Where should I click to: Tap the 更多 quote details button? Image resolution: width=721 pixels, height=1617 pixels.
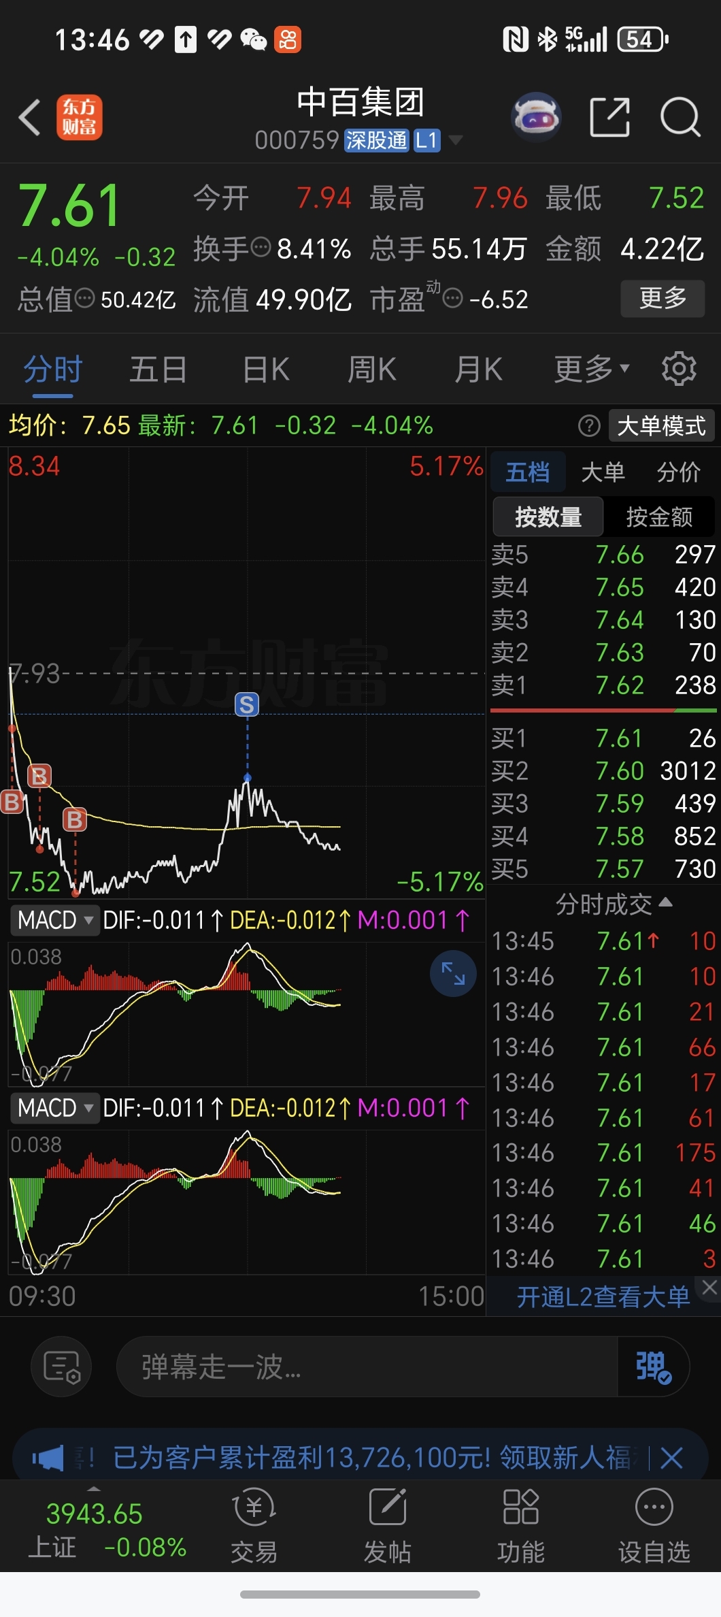663,298
